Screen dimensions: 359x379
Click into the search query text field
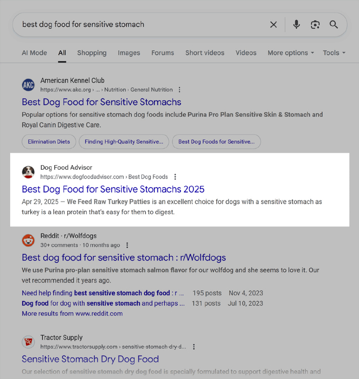[x=138, y=25]
